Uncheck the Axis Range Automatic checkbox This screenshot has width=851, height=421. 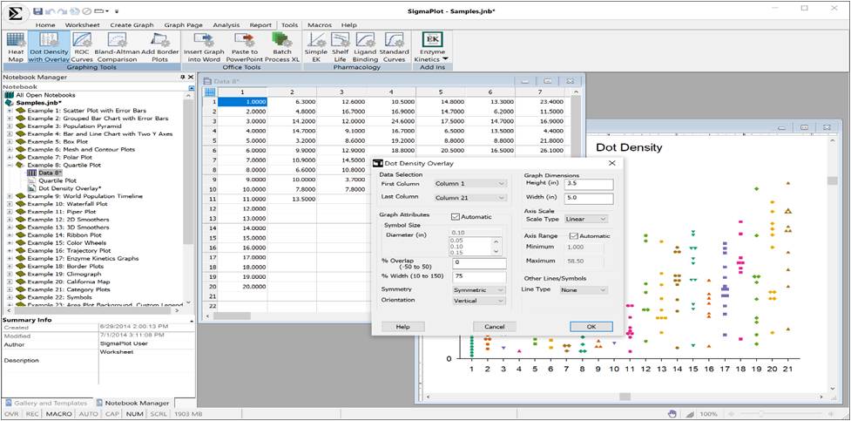[572, 236]
